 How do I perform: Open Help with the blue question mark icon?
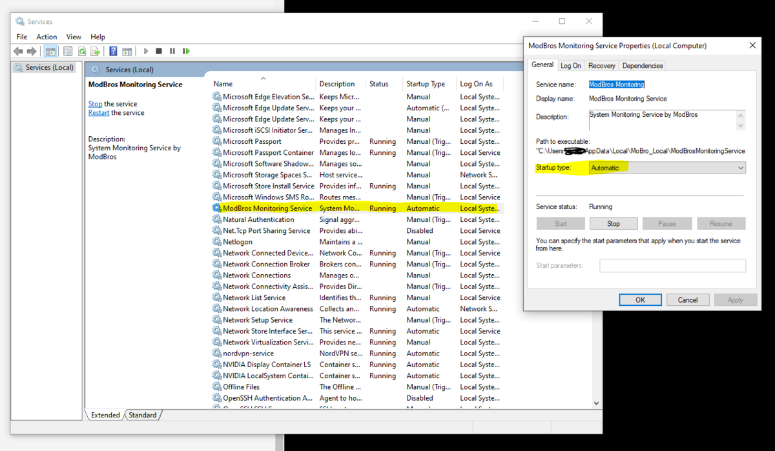click(x=114, y=51)
